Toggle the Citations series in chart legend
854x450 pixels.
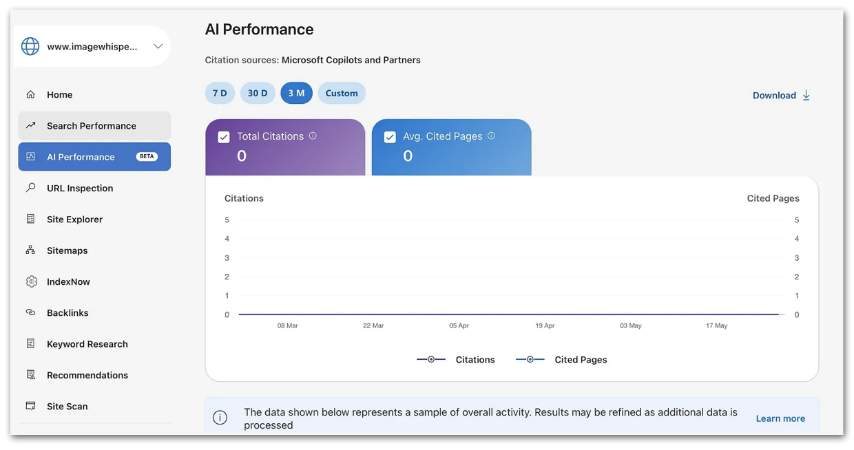pos(456,359)
